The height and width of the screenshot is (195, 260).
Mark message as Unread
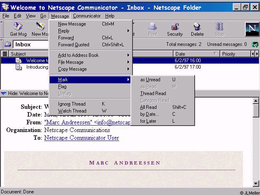point(162,80)
